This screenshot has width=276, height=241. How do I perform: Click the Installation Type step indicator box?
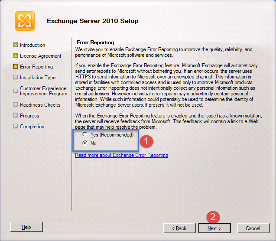(x=16, y=77)
